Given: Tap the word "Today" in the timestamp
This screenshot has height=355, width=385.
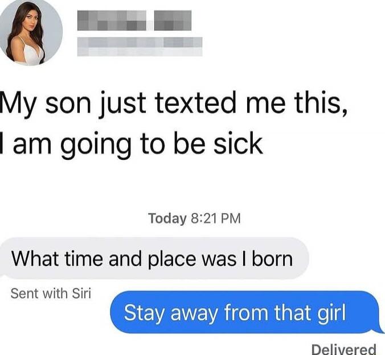Looking at the screenshot, I should point(167,218).
